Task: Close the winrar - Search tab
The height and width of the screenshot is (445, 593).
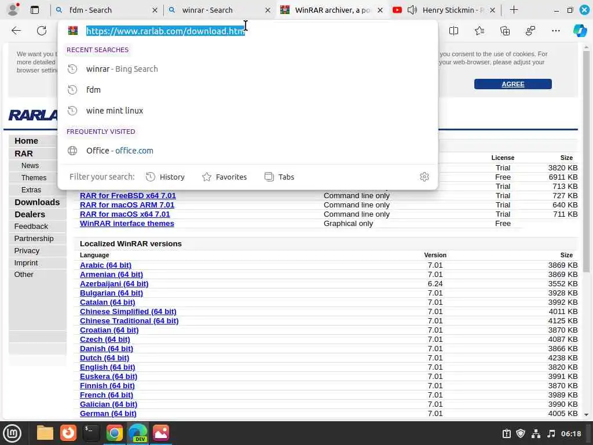Action: 268,10
